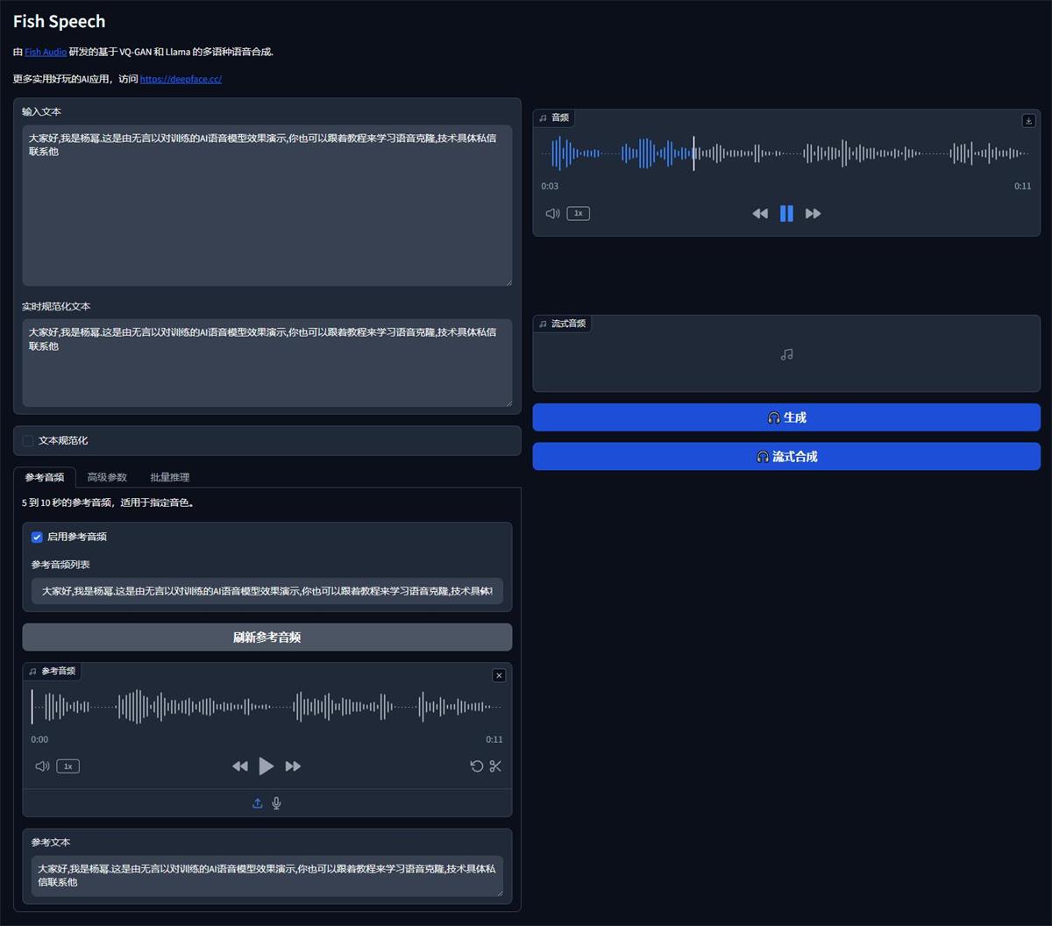Toggle reference audio volume icon
Viewport: 1052px width, 926px height.
42,766
